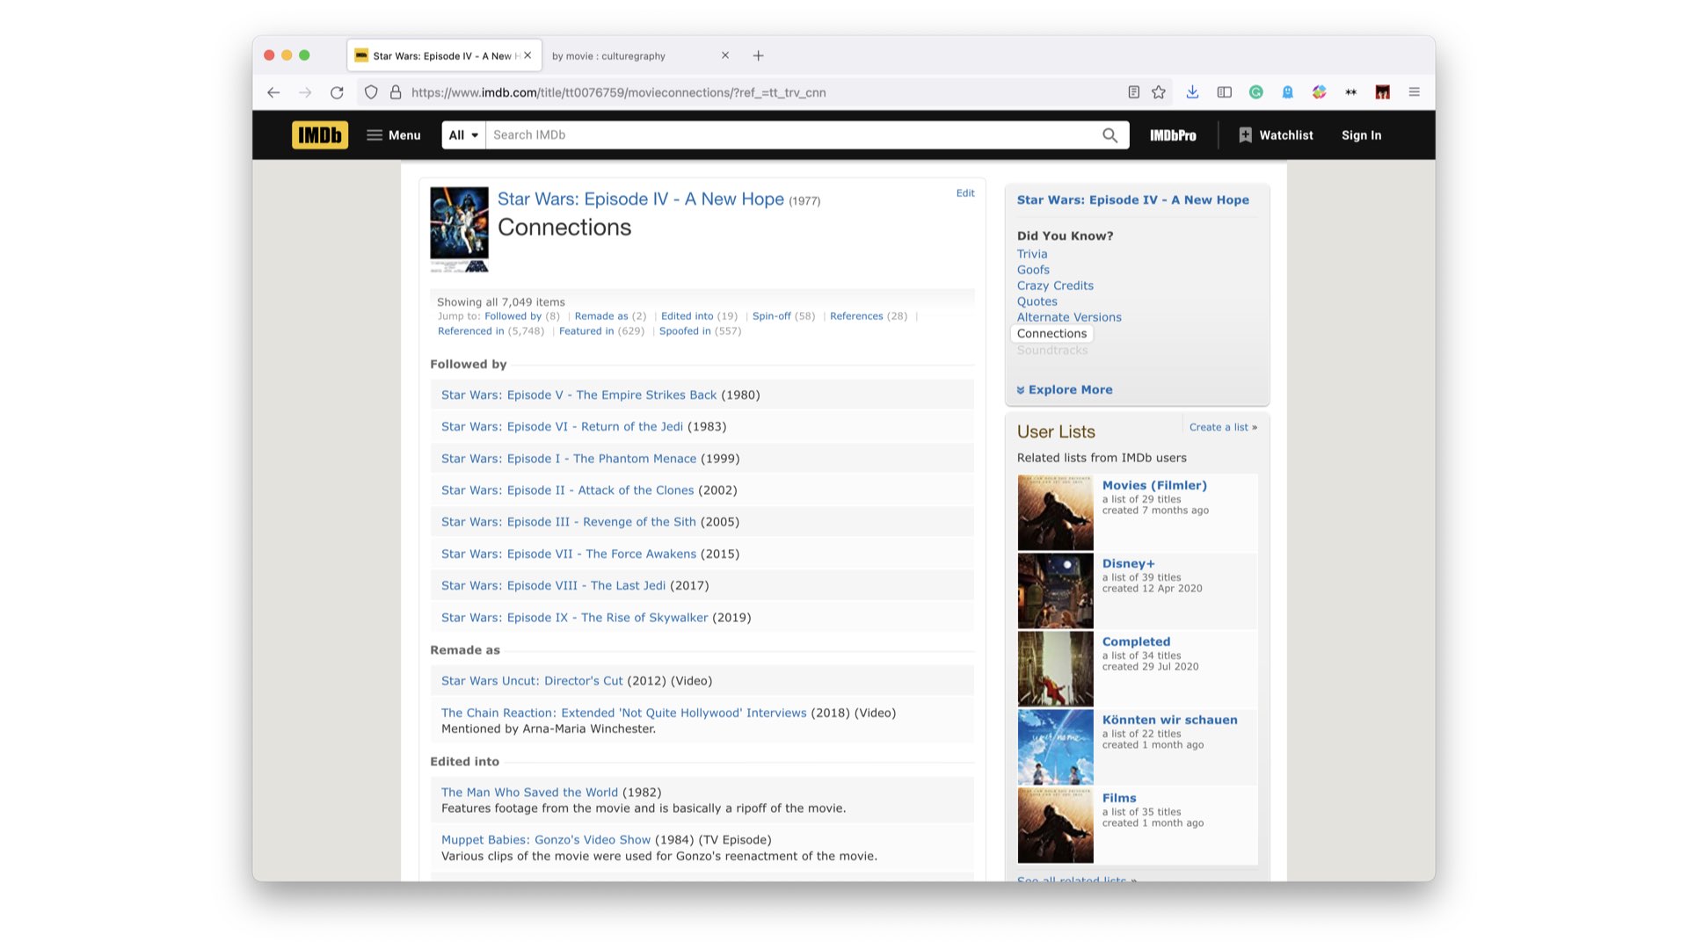Image resolution: width=1688 pixels, height=949 pixels.
Task: Open Crazy Credits in the sidebar
Action: pyautogui.click(x=1055, y=286)
